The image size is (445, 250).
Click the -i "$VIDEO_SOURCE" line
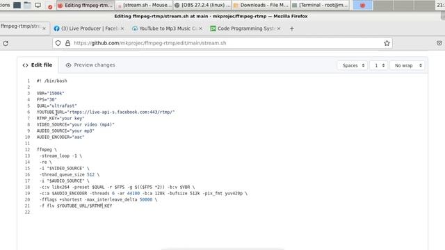click(x=64, y=168)
